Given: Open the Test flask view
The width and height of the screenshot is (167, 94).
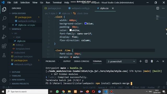Looking at the screenshot, I should pos(4,55).
